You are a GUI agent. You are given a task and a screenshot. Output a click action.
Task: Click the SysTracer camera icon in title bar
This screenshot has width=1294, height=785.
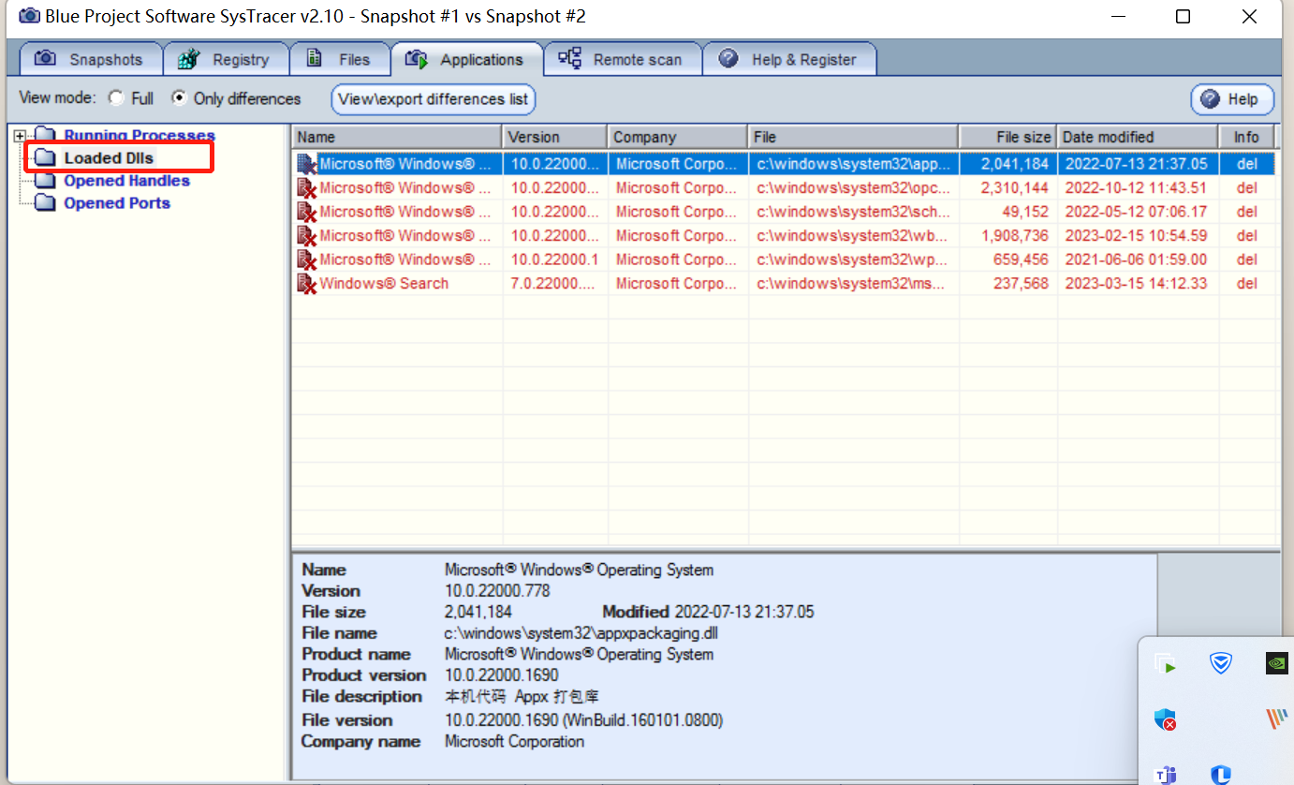click(x=30, y=17)
